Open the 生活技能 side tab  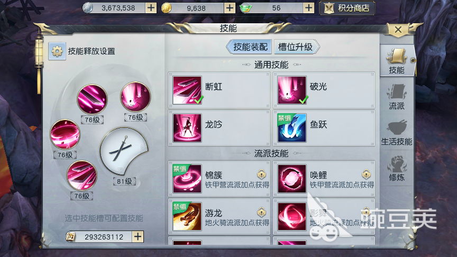click(x=397, y=133)
